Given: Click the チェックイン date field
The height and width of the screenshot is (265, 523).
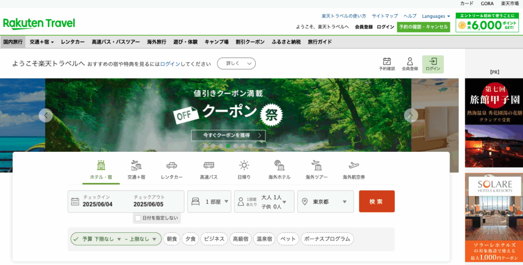Looking at the screenshot, I should point(99,201).
